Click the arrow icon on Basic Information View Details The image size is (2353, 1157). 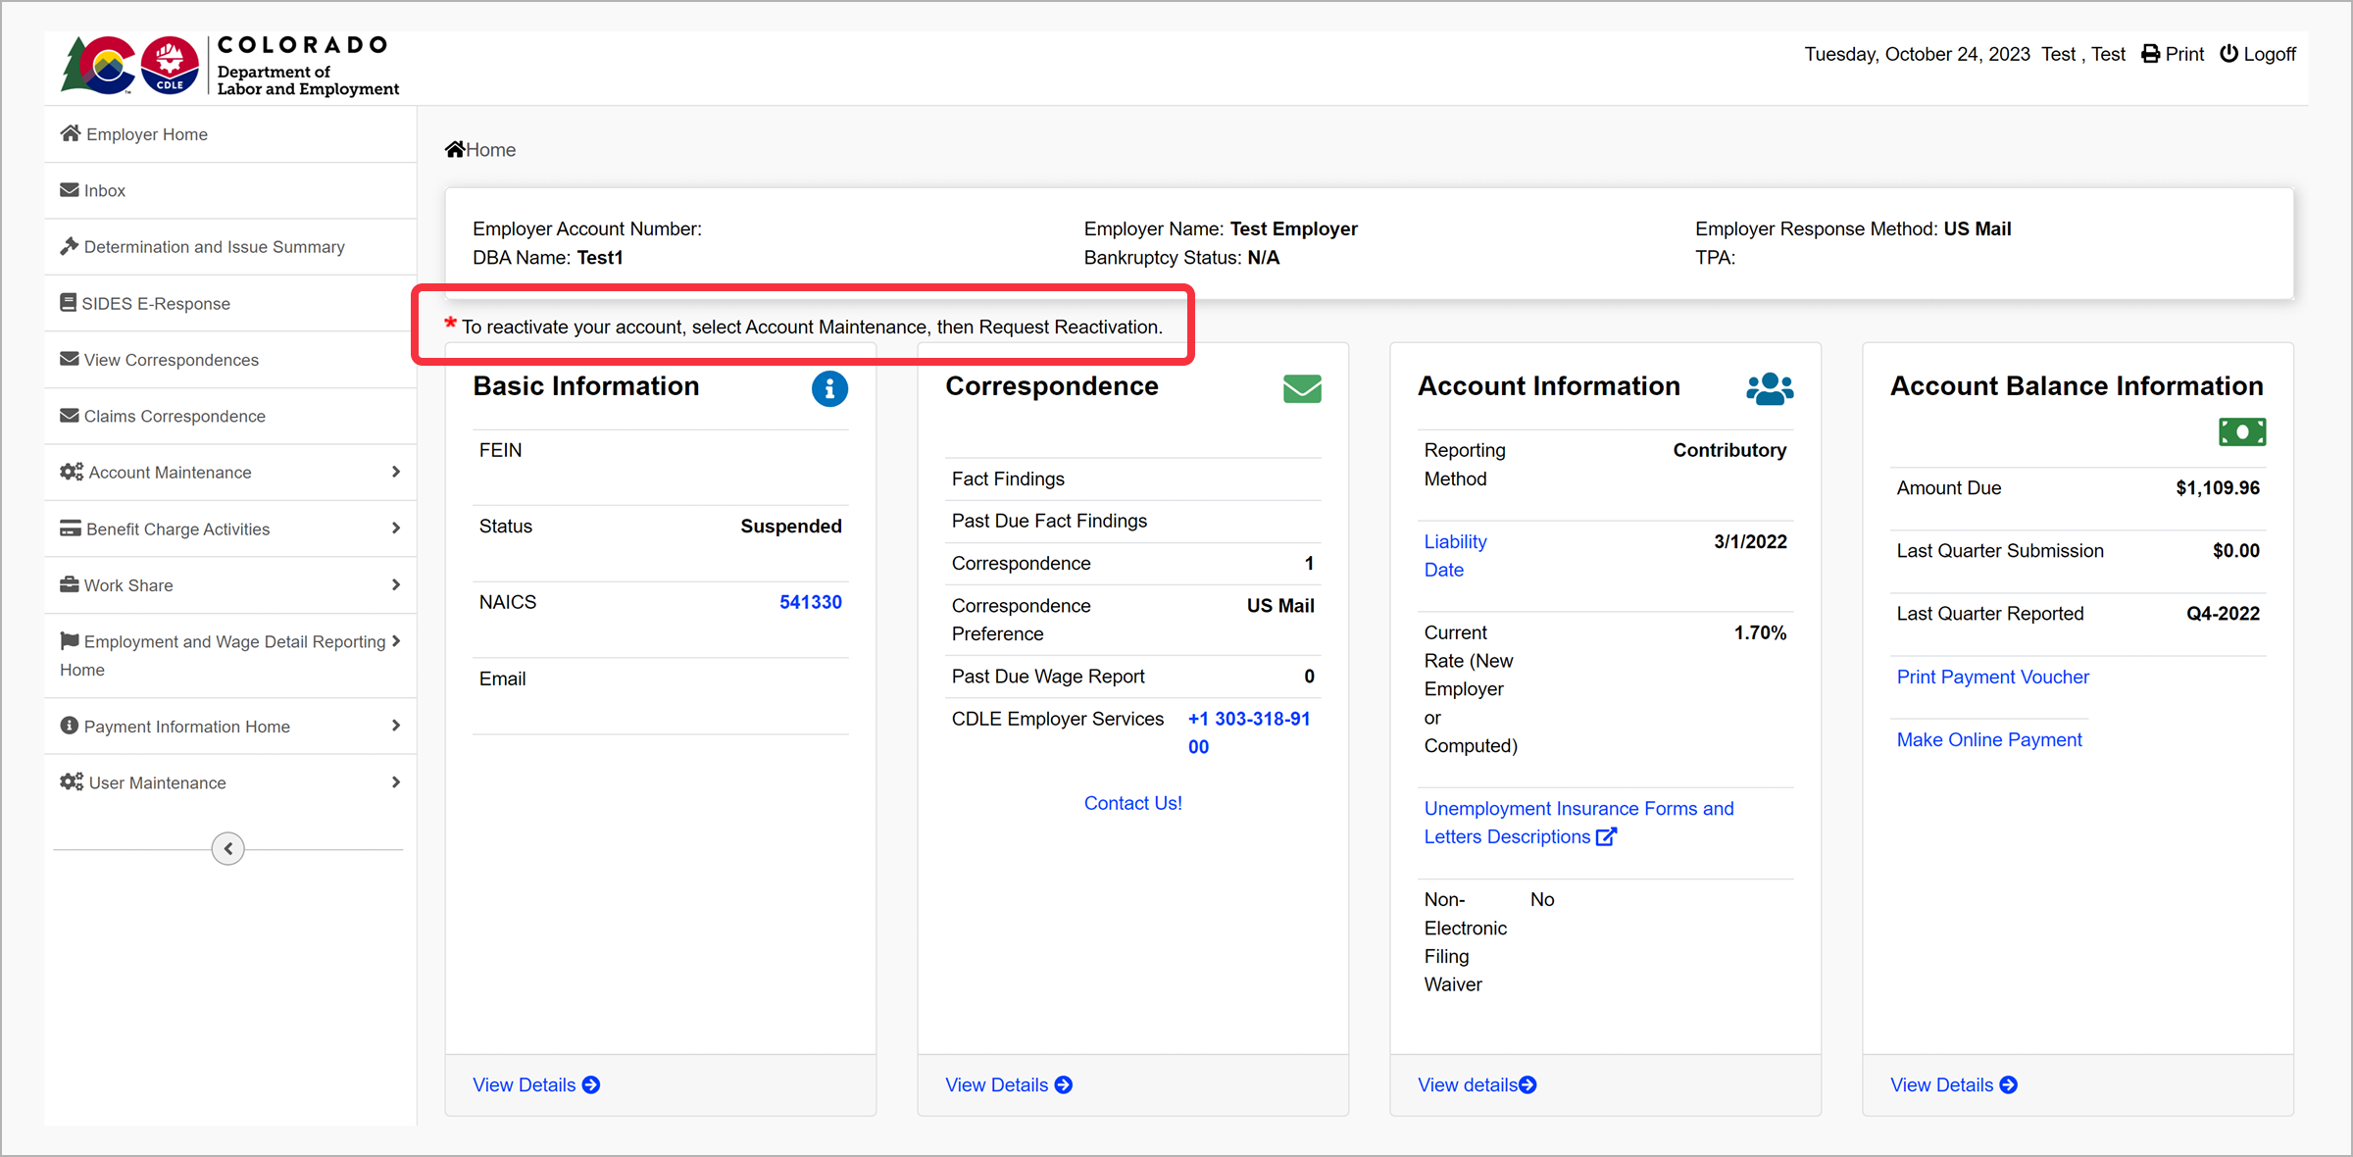click(591, 1084)
